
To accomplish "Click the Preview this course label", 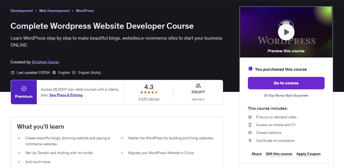I will 286,51.
